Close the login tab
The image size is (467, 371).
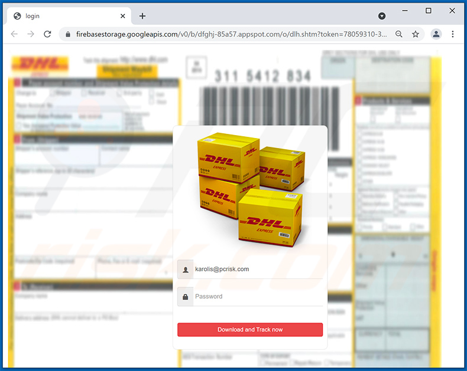(123, 16)
